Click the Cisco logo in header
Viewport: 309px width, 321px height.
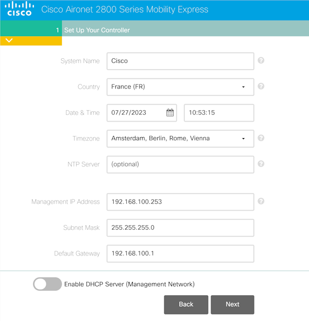20,9
